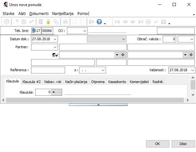196x152 pixels.
Task: Switch to the Način plaćanja tab
Action: [76, 82]
